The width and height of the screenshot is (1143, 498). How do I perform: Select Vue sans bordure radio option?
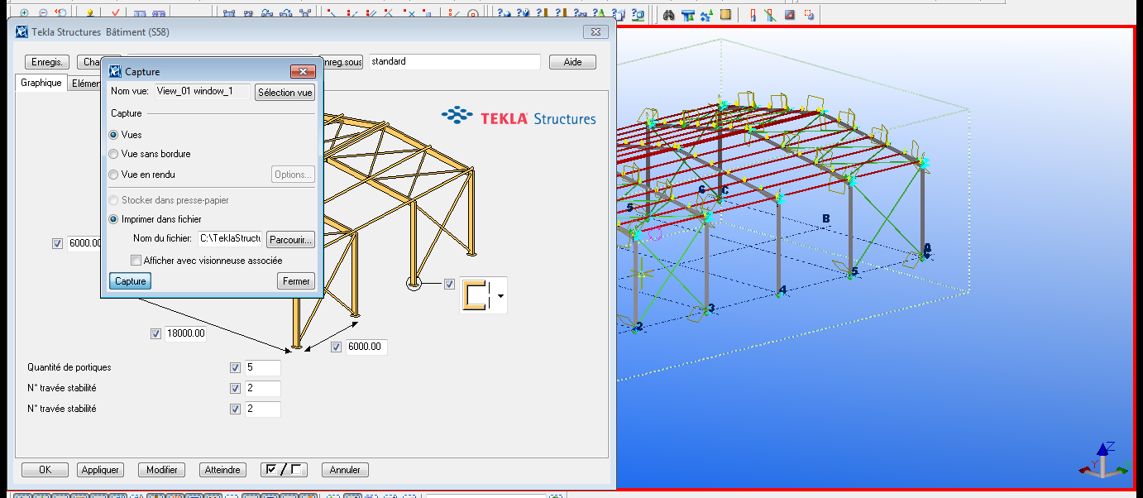coord(114,154)
